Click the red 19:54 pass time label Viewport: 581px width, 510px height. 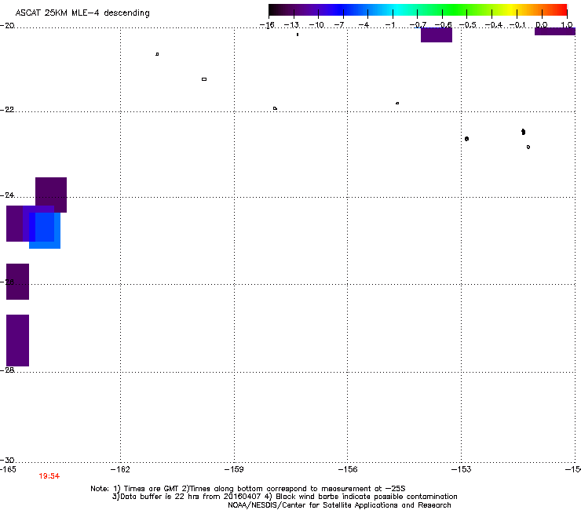tap(49, 476)
